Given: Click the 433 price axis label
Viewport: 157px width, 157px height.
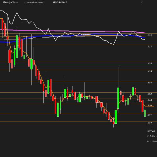Looking at the screenshot, I should [149, 71].
